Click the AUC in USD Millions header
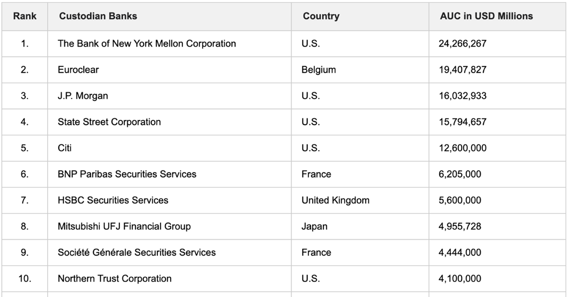The height and width of the screenshot is (297, 569). [497, 16]
